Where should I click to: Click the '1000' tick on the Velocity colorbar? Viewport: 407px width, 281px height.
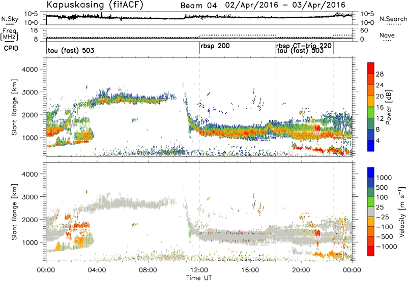coord(384,178)
